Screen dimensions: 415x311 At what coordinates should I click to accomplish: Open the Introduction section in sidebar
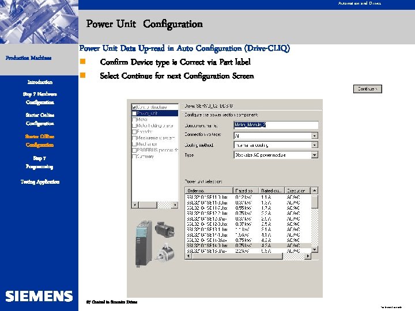point(40,82)
